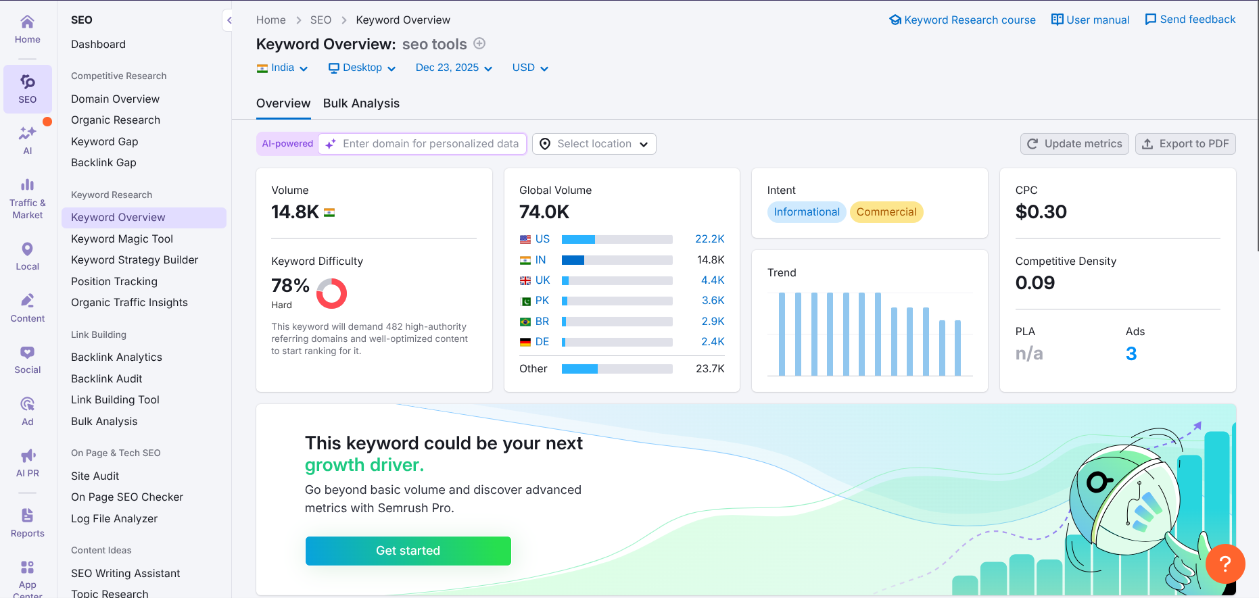Click the Commercial intent badge
Viewport: 1259px width, 598px height.
[x=886, y=212]
